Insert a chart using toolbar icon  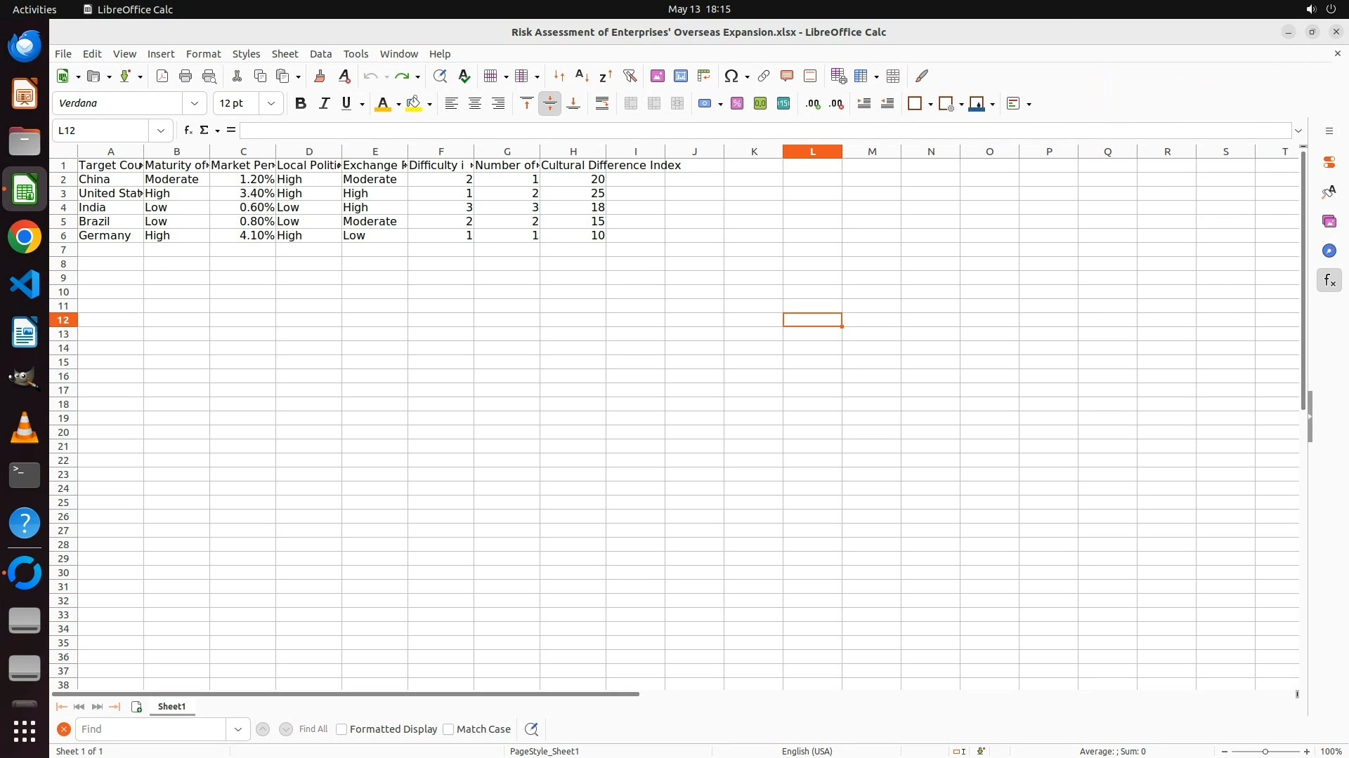680,76
